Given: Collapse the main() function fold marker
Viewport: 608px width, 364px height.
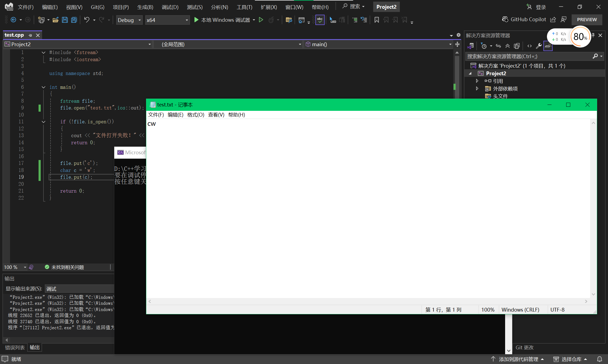Looking at the screenshot, I should (43, 87).
